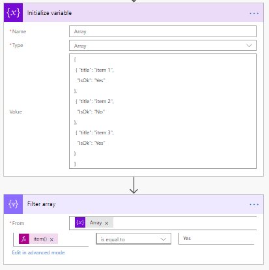Expand the Type dropdown set to Array

249,46
